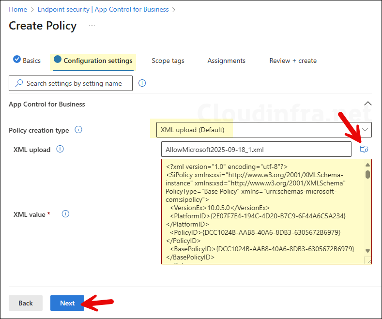Click info icon beside Policy creation type
The height and width of the screenshot is (319, 382).
click(x=78, y=130)
